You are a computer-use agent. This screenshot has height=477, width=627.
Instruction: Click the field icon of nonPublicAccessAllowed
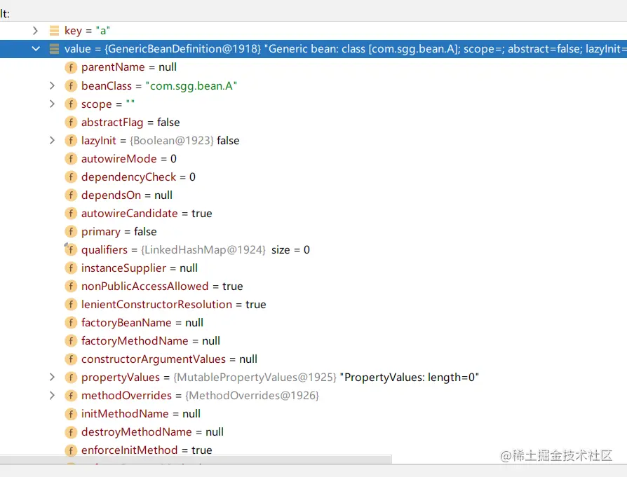coord(71,286)
